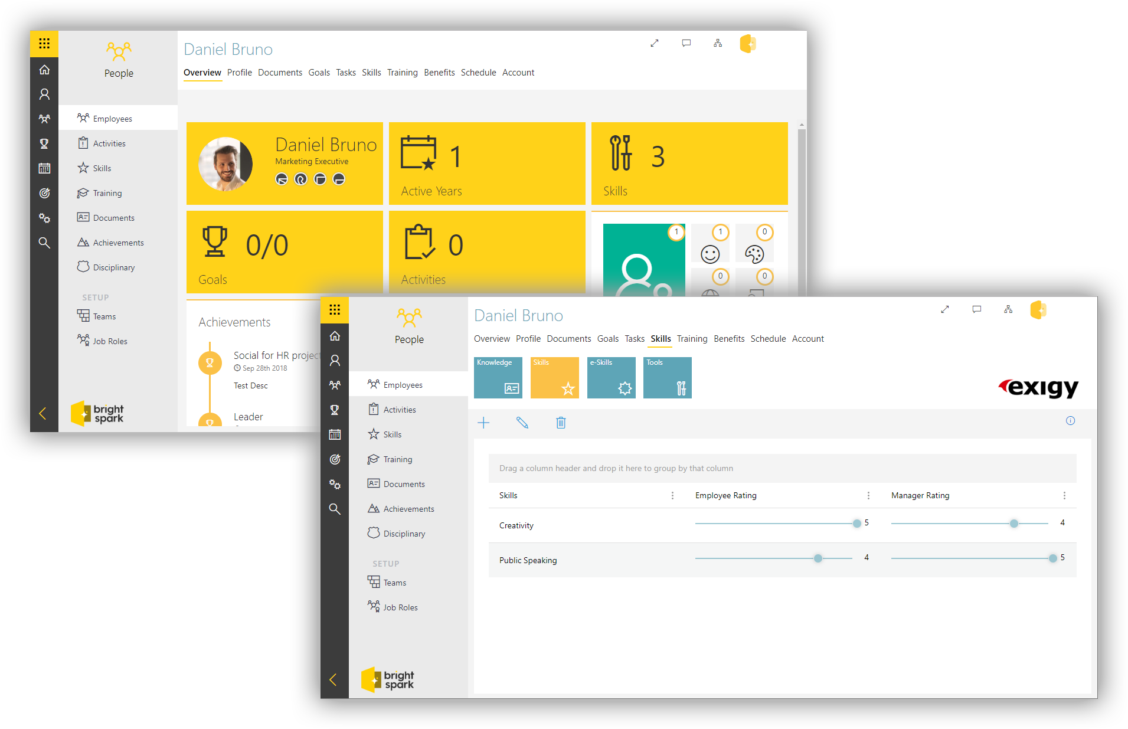Open Account tab in front window
The height and width of the screenshot is (729, 1128).
click(807, 339)
